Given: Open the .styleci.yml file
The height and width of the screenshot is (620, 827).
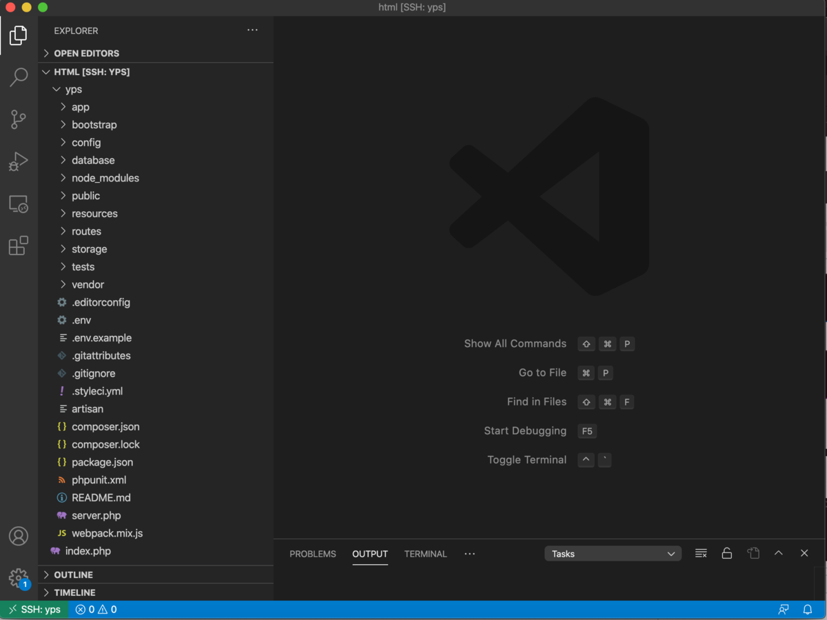Looking at the screenshot, I should click(x=156, y=391).
